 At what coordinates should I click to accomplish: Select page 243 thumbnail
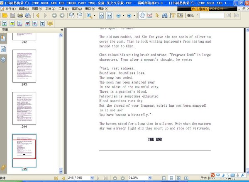(x=24, y=66)
